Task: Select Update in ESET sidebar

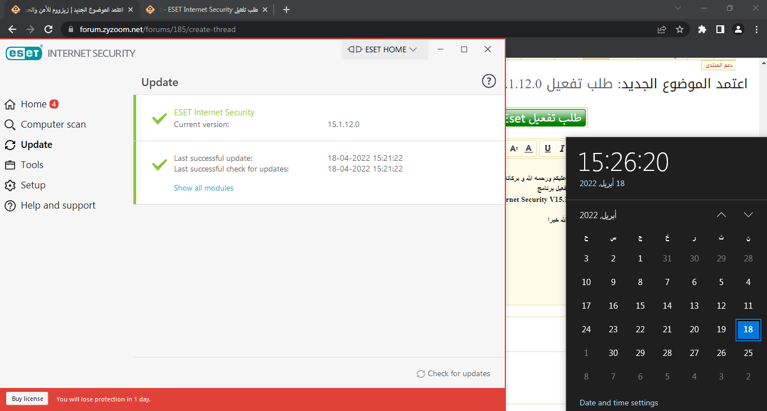Action: [x=29, y=144]
